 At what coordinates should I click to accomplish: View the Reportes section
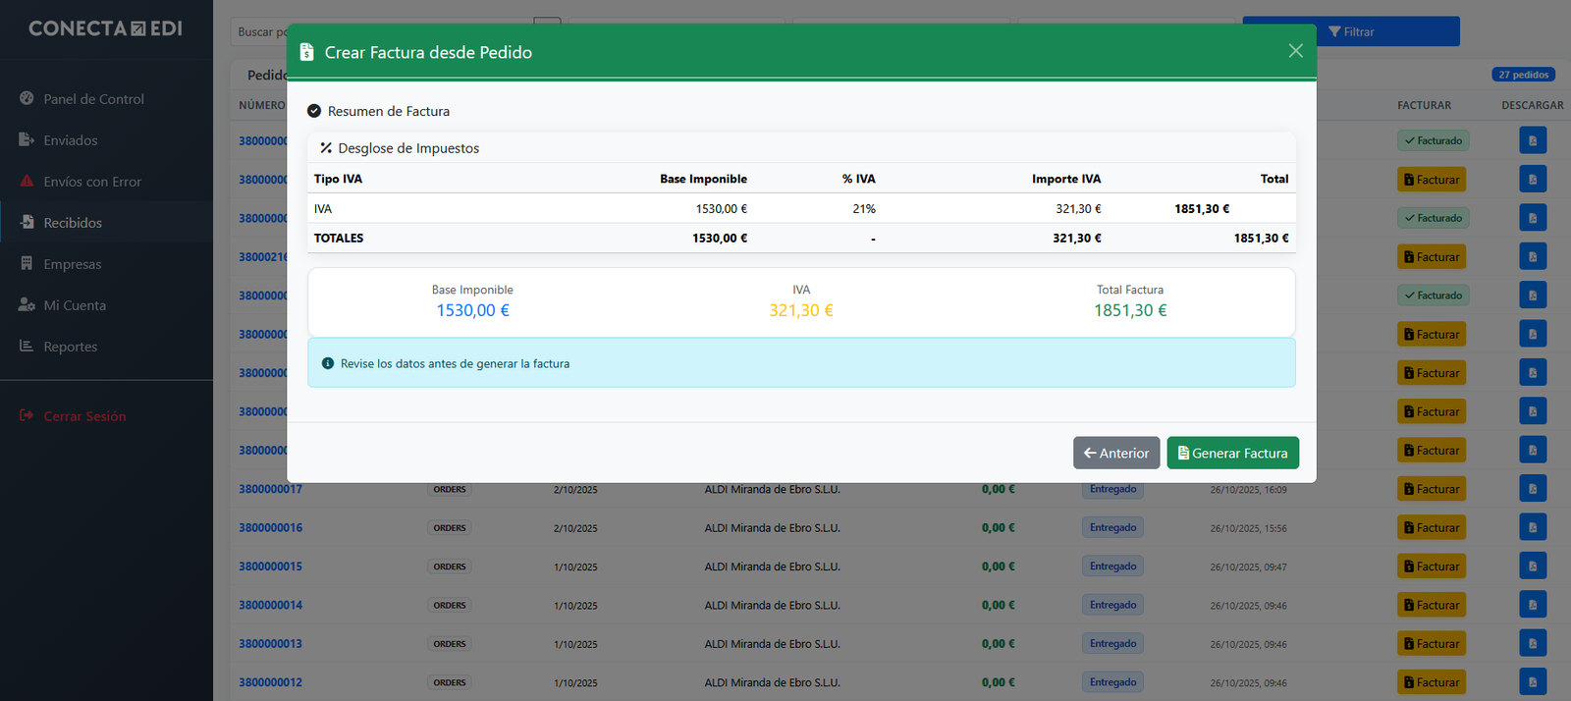(x=71, y=347)
